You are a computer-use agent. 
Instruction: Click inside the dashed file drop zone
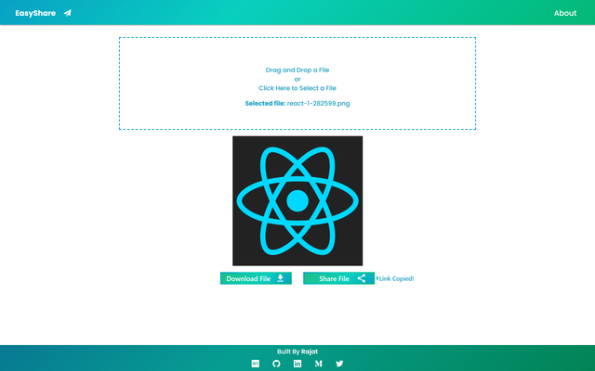(297, 83)
